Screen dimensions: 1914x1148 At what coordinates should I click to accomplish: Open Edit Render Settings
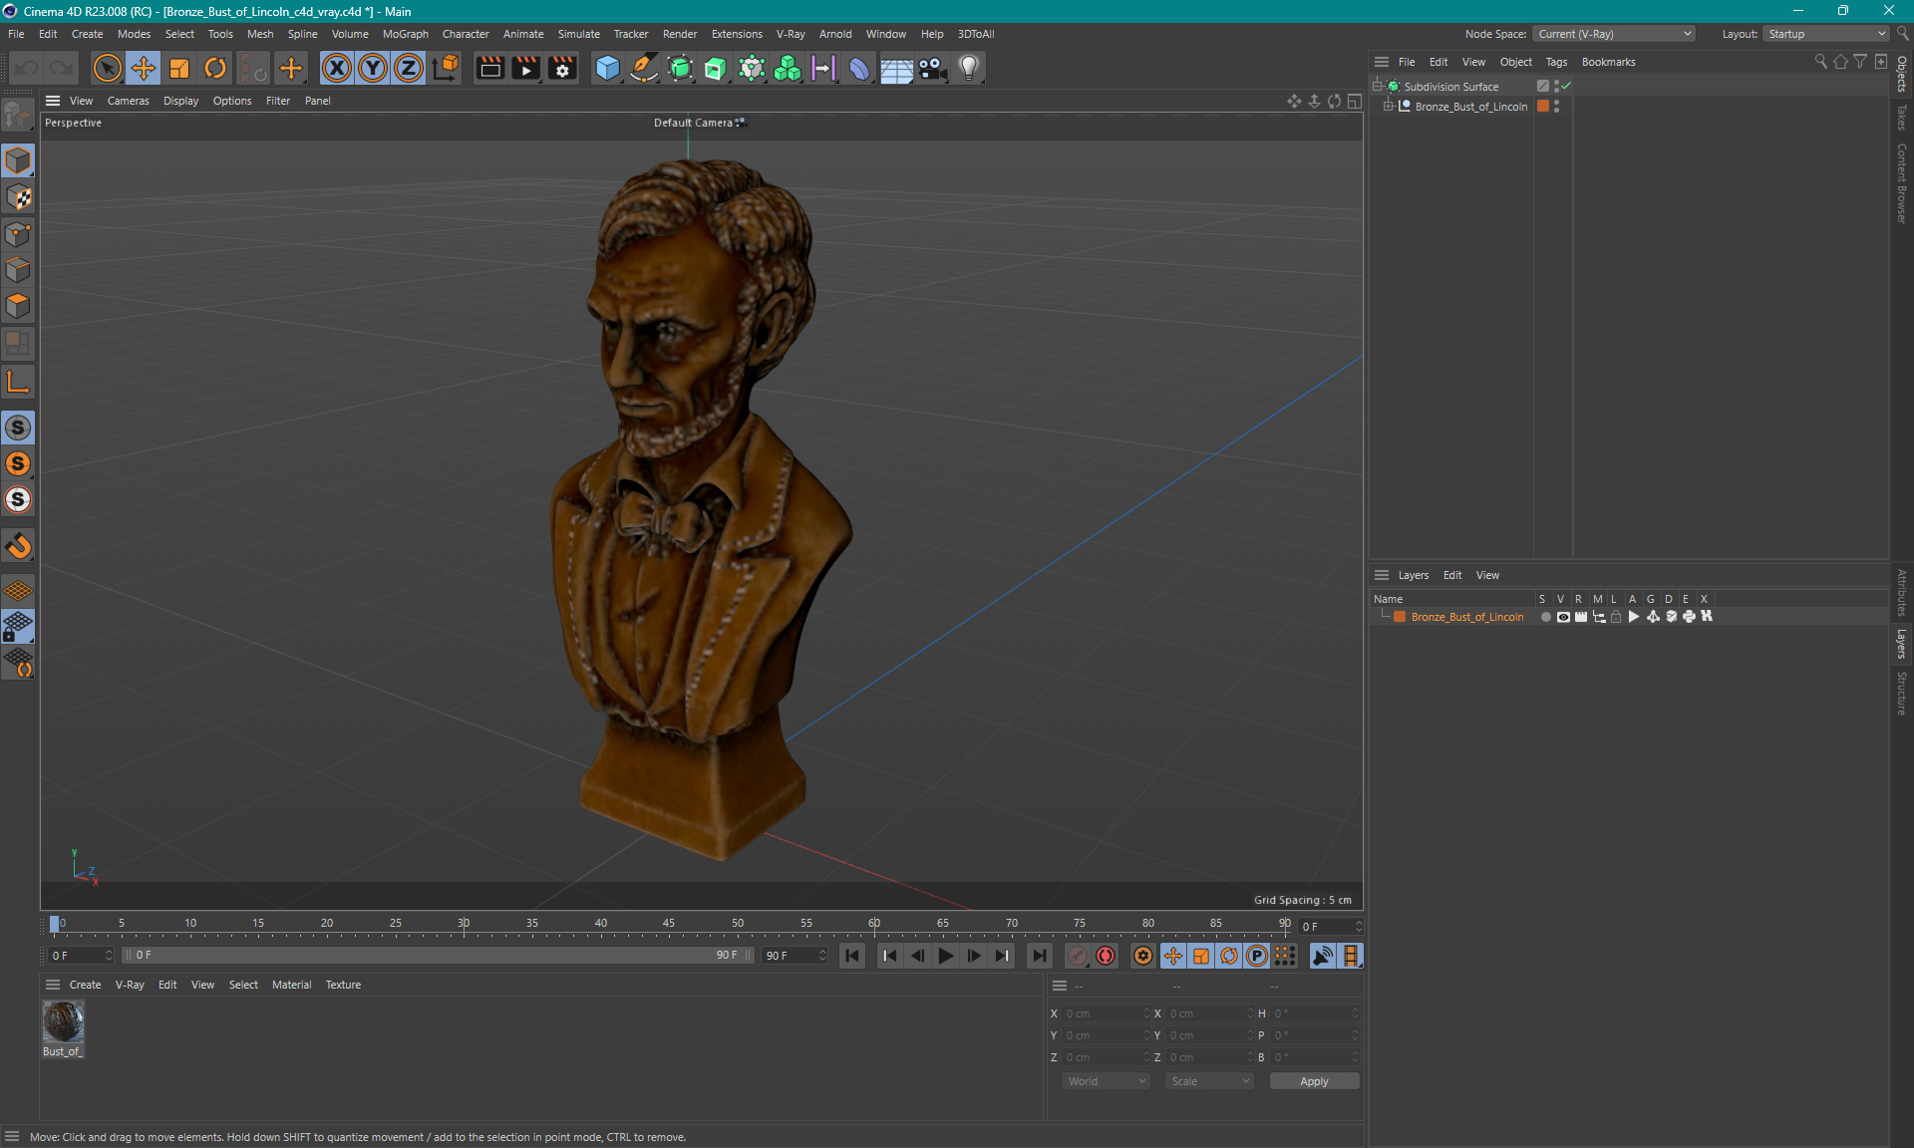[x=562, y=68]
